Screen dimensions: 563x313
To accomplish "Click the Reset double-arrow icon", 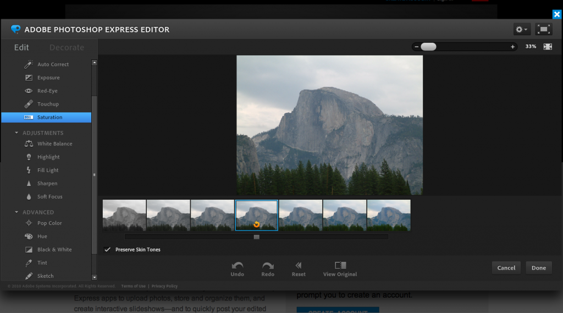I will click(x=299, y=266).
